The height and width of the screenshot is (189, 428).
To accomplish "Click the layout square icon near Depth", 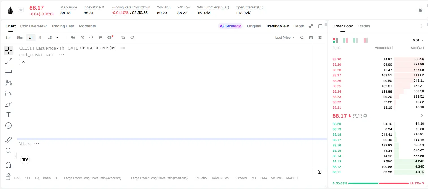I will [320, 26].
